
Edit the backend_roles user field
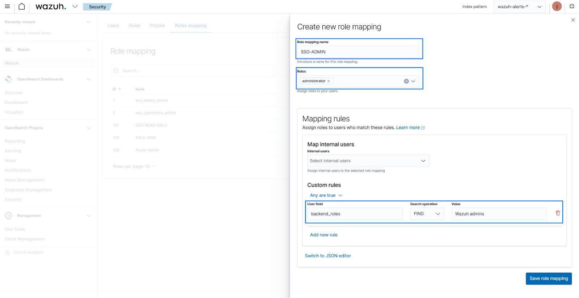(x=355, y=214)
